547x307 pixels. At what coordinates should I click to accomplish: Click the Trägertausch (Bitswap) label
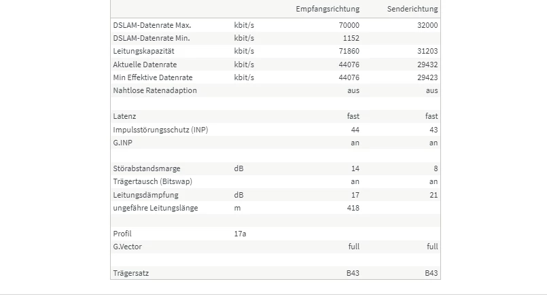152,181
